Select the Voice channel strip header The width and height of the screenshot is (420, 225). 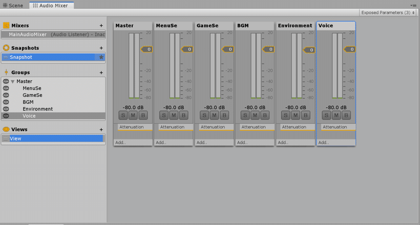(336, 26)
